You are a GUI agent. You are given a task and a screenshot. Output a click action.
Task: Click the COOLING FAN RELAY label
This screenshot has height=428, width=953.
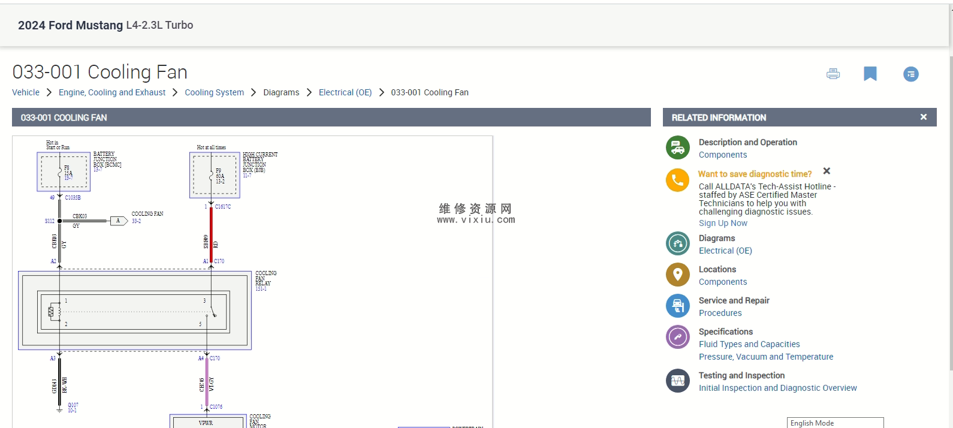click(266, 278)
